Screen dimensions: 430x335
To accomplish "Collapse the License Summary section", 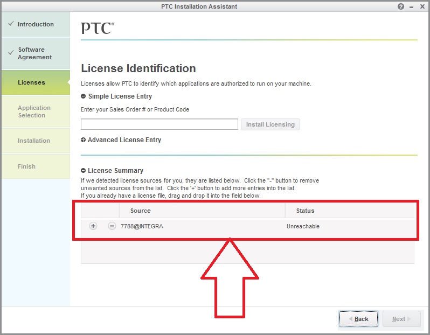I will pyautogui.click(x=84, y=171).
